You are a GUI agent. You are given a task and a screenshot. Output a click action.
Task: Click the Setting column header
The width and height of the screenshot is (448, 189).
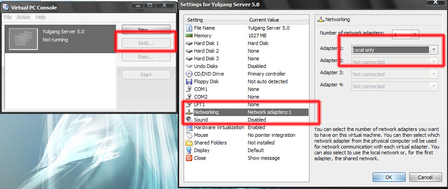pyautogui.click(x=215, y=20)
